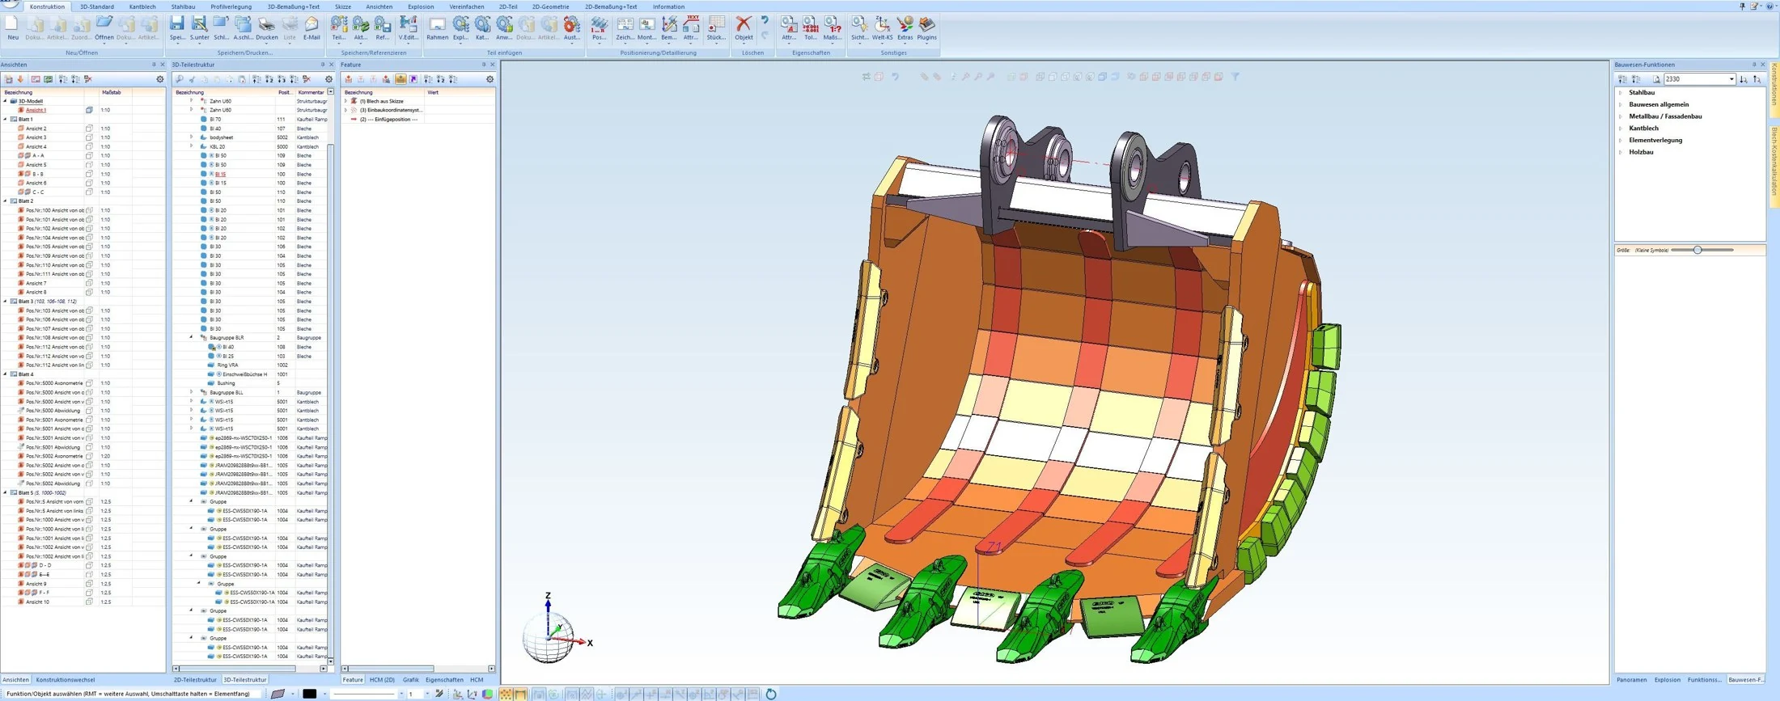
Task: Click the blue filter funnel in viewport toolbar
Action: (1235, 77)
